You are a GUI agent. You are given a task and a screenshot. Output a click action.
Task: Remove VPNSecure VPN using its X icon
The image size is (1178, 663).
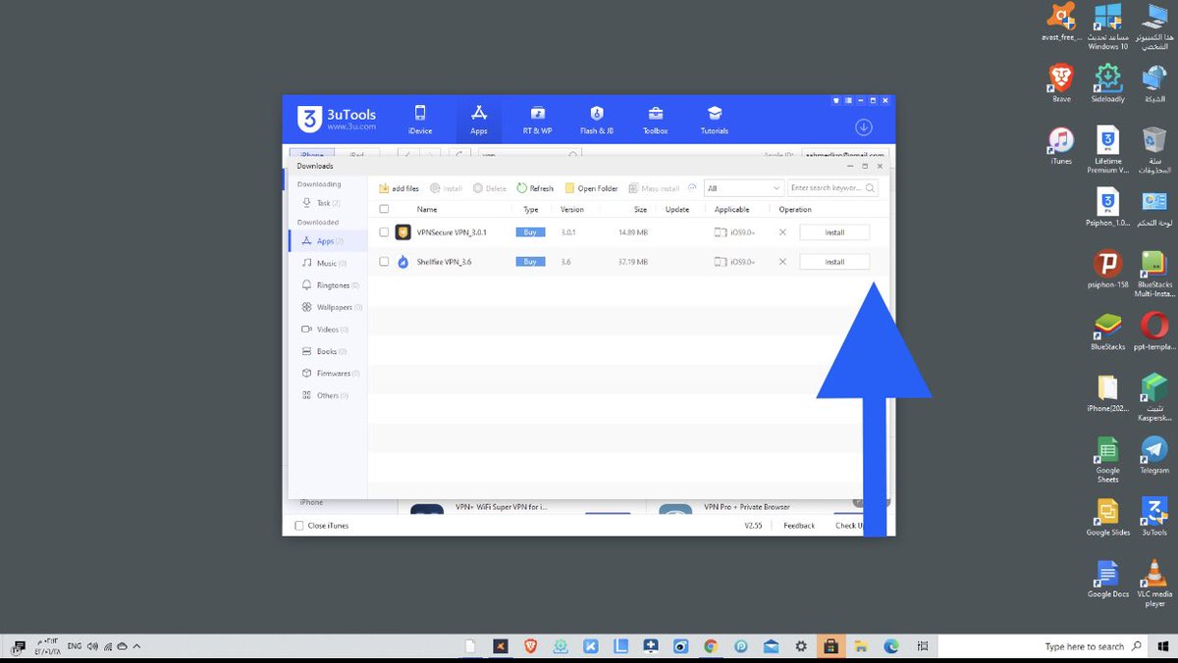click(782, 232)
